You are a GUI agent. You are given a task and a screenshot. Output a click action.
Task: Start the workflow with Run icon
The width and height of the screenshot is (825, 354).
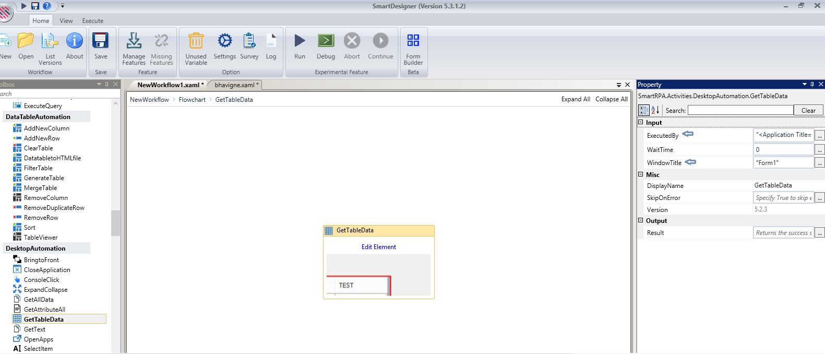coord(300,41)
